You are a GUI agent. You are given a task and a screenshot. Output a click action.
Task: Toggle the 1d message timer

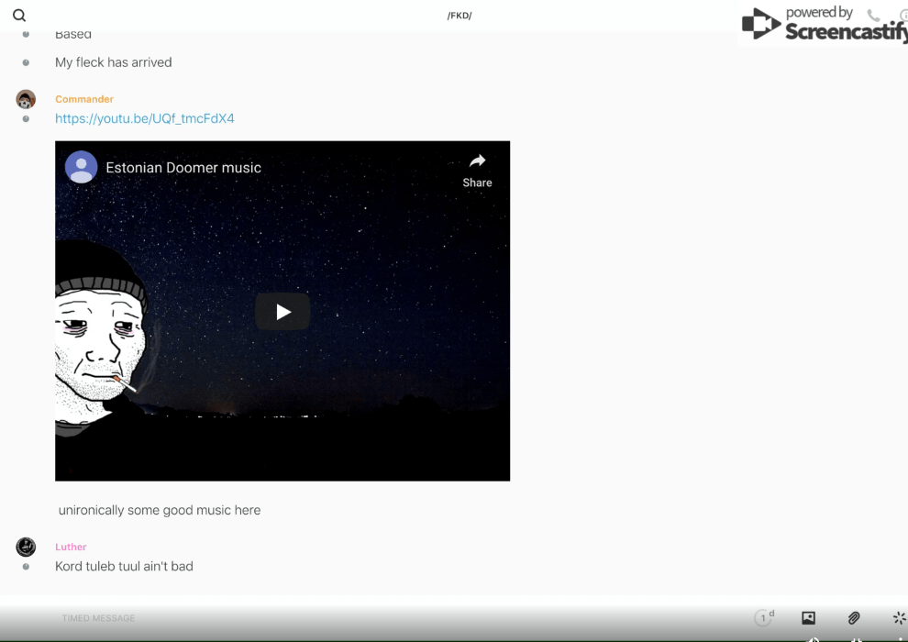point(764,618)
